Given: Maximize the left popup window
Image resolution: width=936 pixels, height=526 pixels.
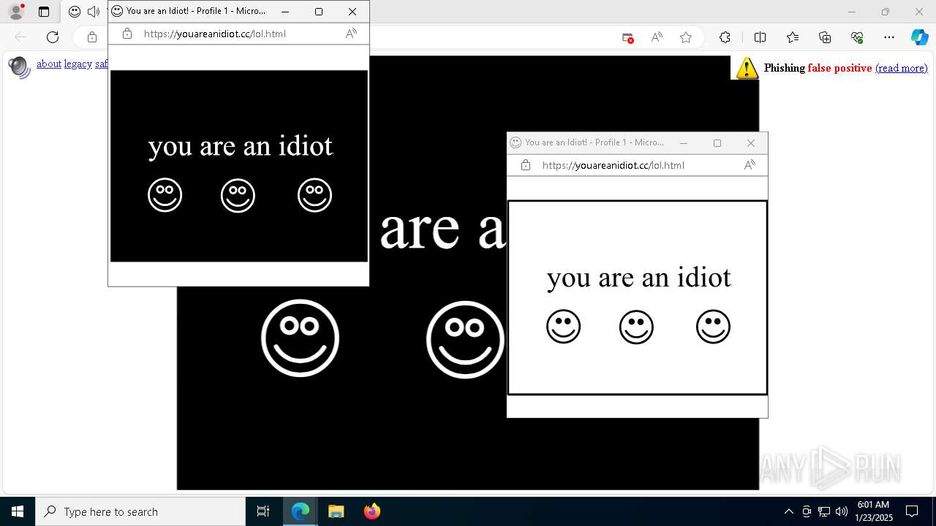Looking at the screenshot, I should (319, 12).
